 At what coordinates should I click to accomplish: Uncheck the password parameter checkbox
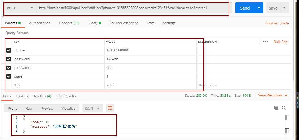(x=9, y=59)
